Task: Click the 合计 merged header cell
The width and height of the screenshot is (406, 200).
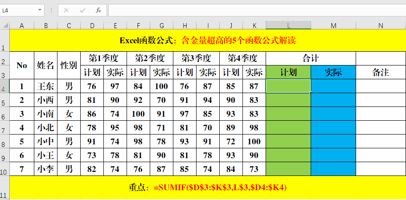Action: [311, 58]
